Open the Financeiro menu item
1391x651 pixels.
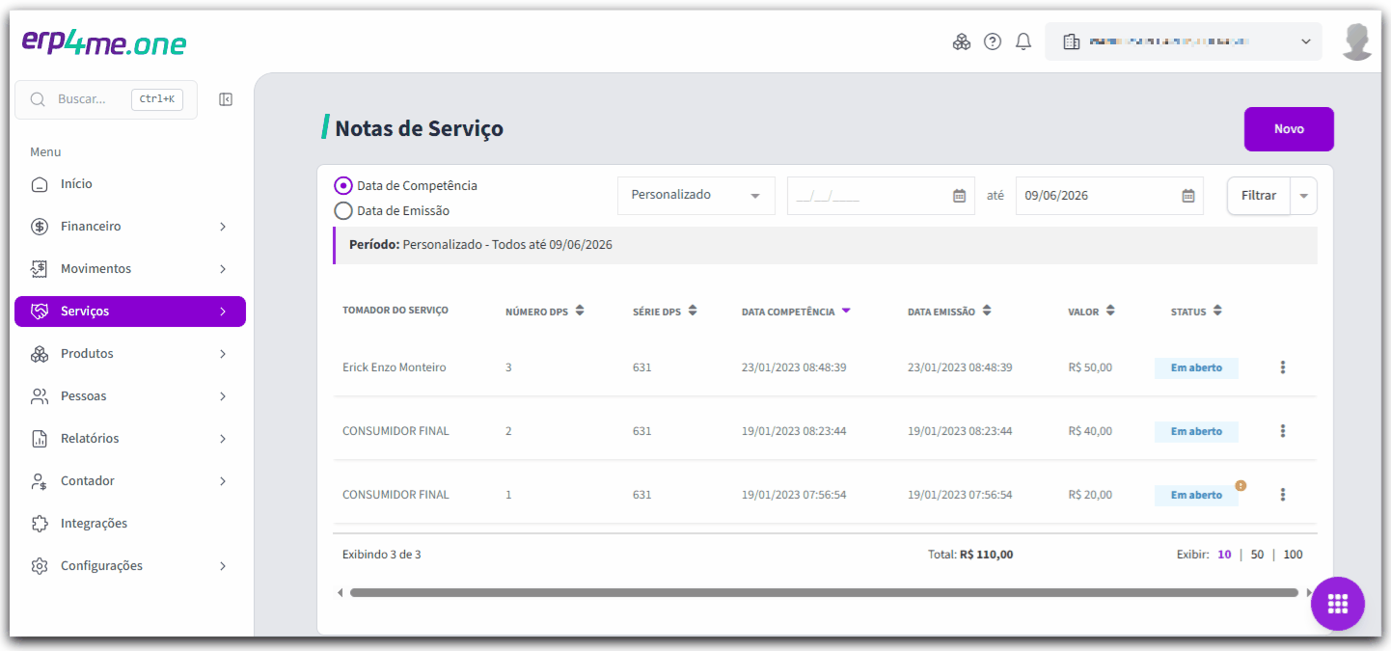130,227
